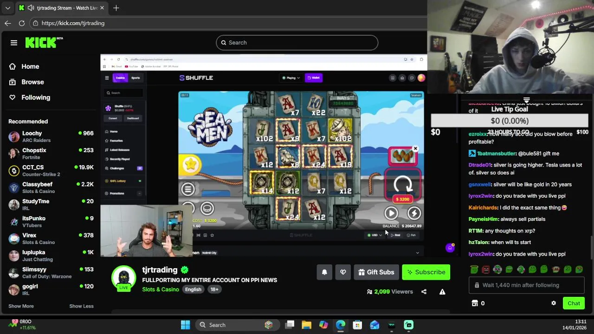Open the Kick hamburger menu
The image size is (594, 334).
(x=14, y=43)
